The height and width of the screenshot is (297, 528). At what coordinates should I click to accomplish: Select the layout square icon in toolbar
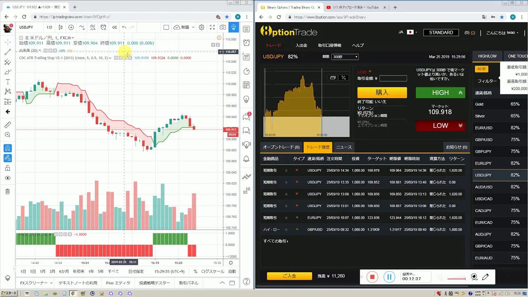pos(166,27)
